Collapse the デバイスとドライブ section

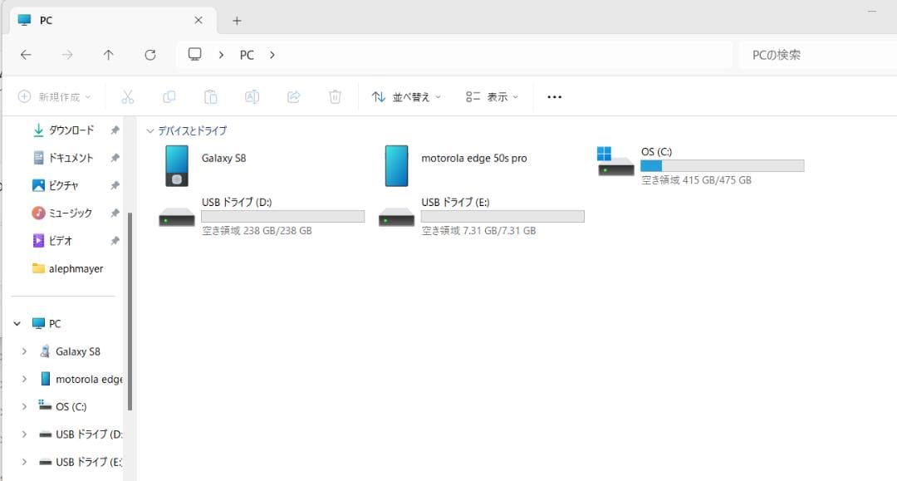(149, 130)
